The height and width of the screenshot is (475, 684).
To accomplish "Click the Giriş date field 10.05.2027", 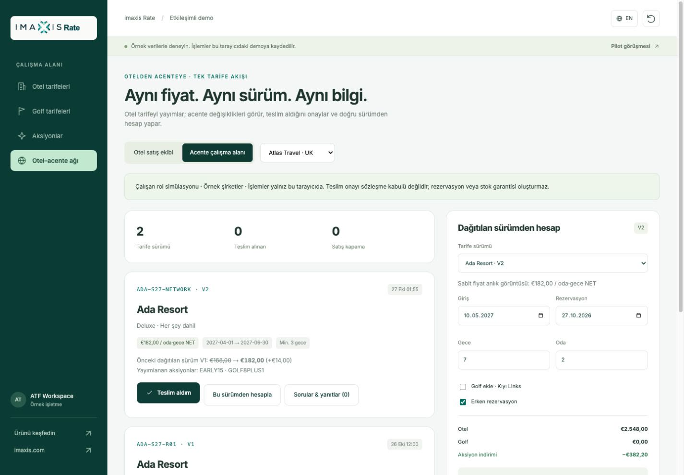I will coord(504,316).
